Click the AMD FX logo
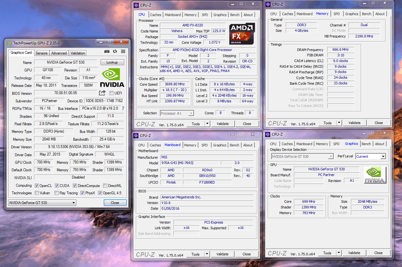Image resolution: width=402 pixels, height=267 pixels. 242,33
